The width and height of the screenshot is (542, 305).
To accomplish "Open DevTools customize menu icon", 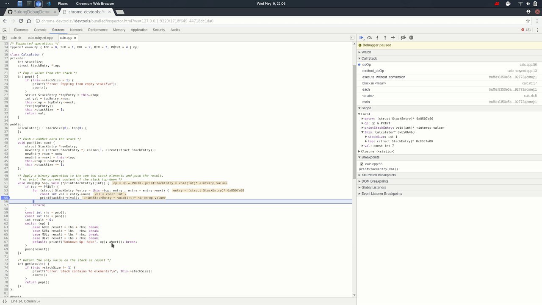I will point(537,30).
